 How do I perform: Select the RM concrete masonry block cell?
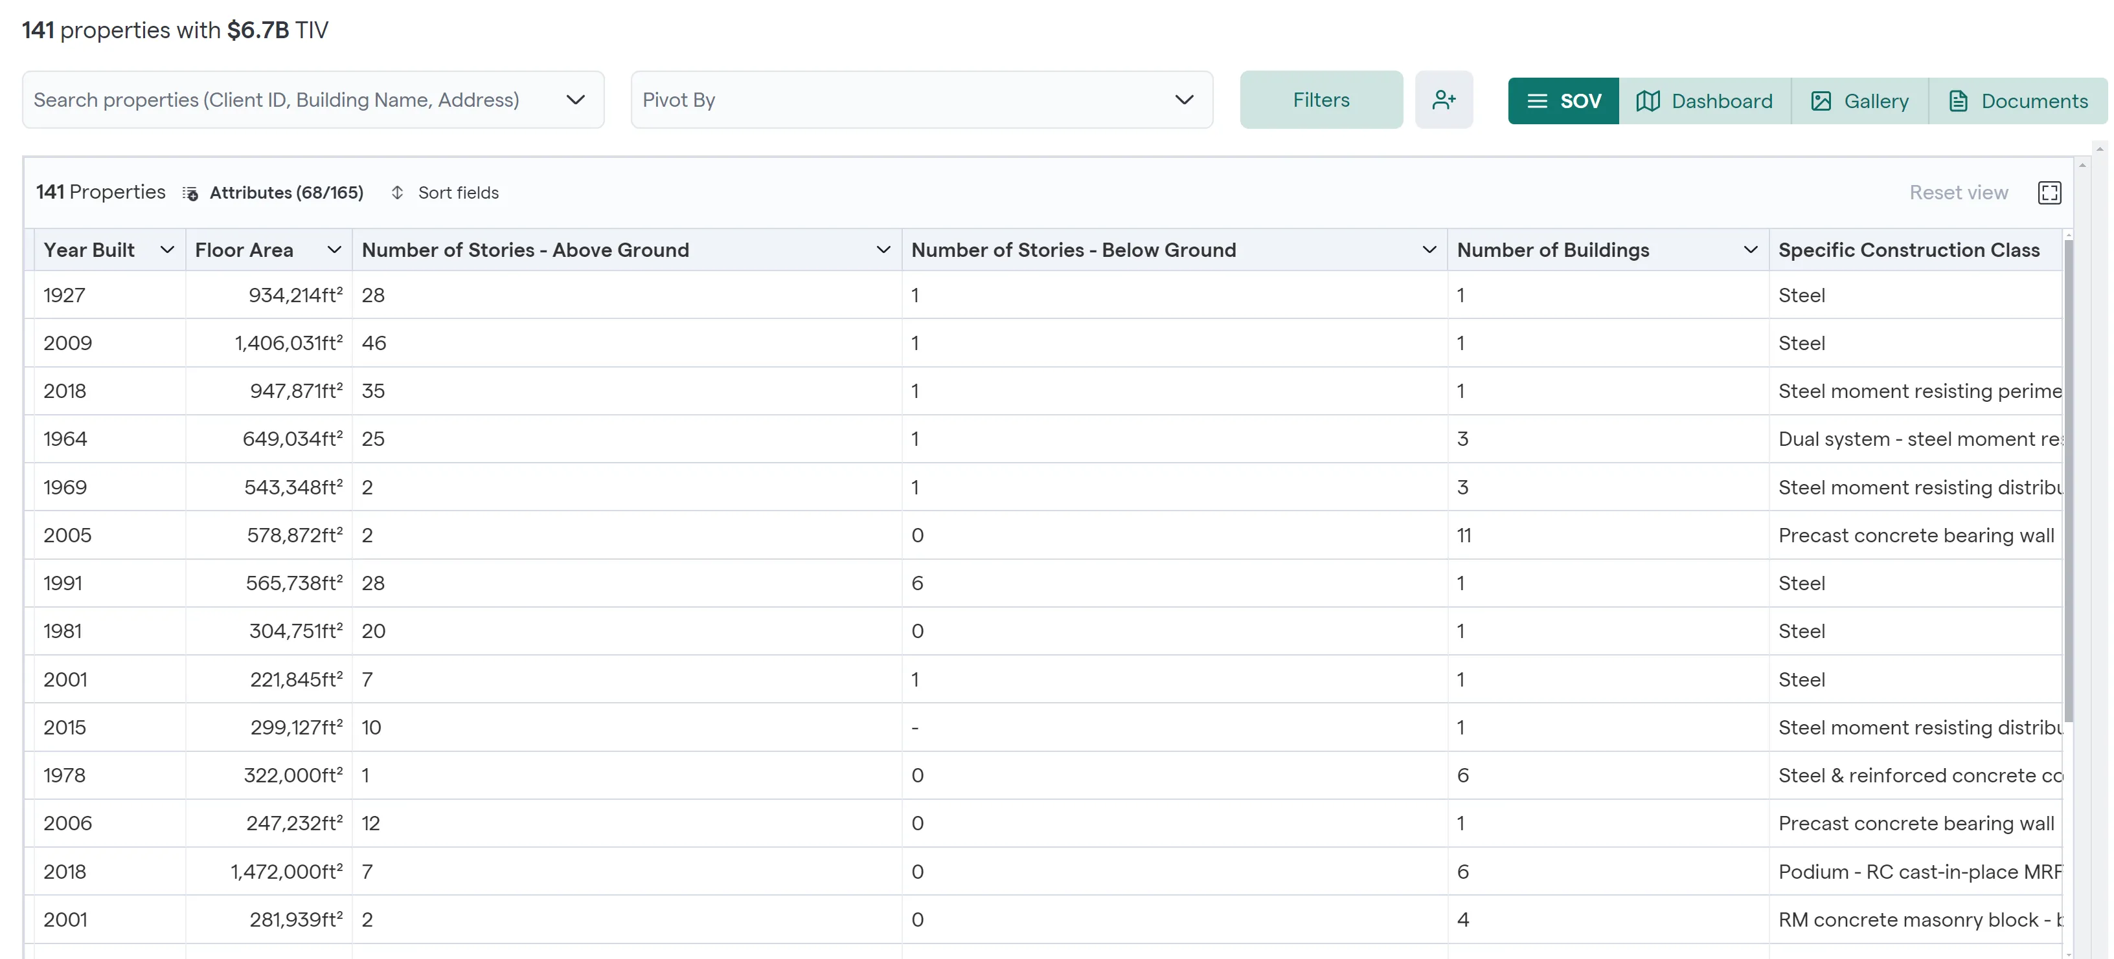pyautogui.click(x=1915, y=920)
